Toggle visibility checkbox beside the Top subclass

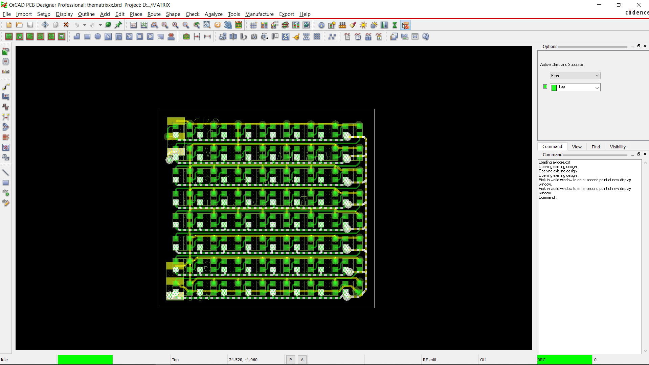[545, 86]
